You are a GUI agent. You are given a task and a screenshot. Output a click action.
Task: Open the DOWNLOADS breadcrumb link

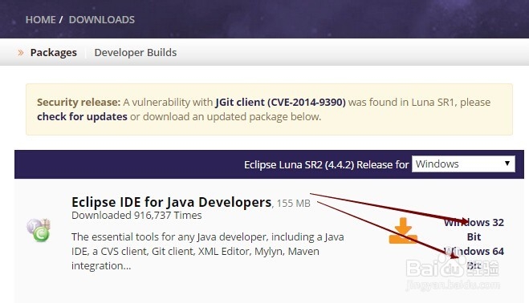[x=102, y=19]
